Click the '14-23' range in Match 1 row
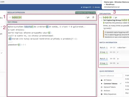Screen dimensions: 129x97 point(112,47)
